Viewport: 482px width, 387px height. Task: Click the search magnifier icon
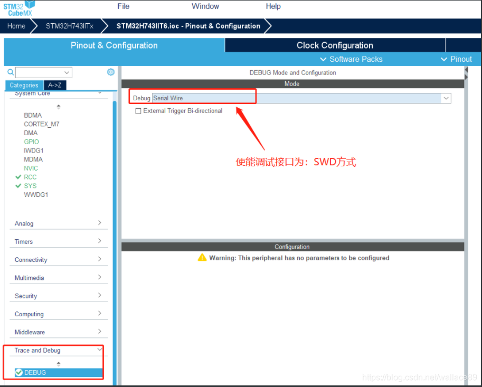pos(11,72)
